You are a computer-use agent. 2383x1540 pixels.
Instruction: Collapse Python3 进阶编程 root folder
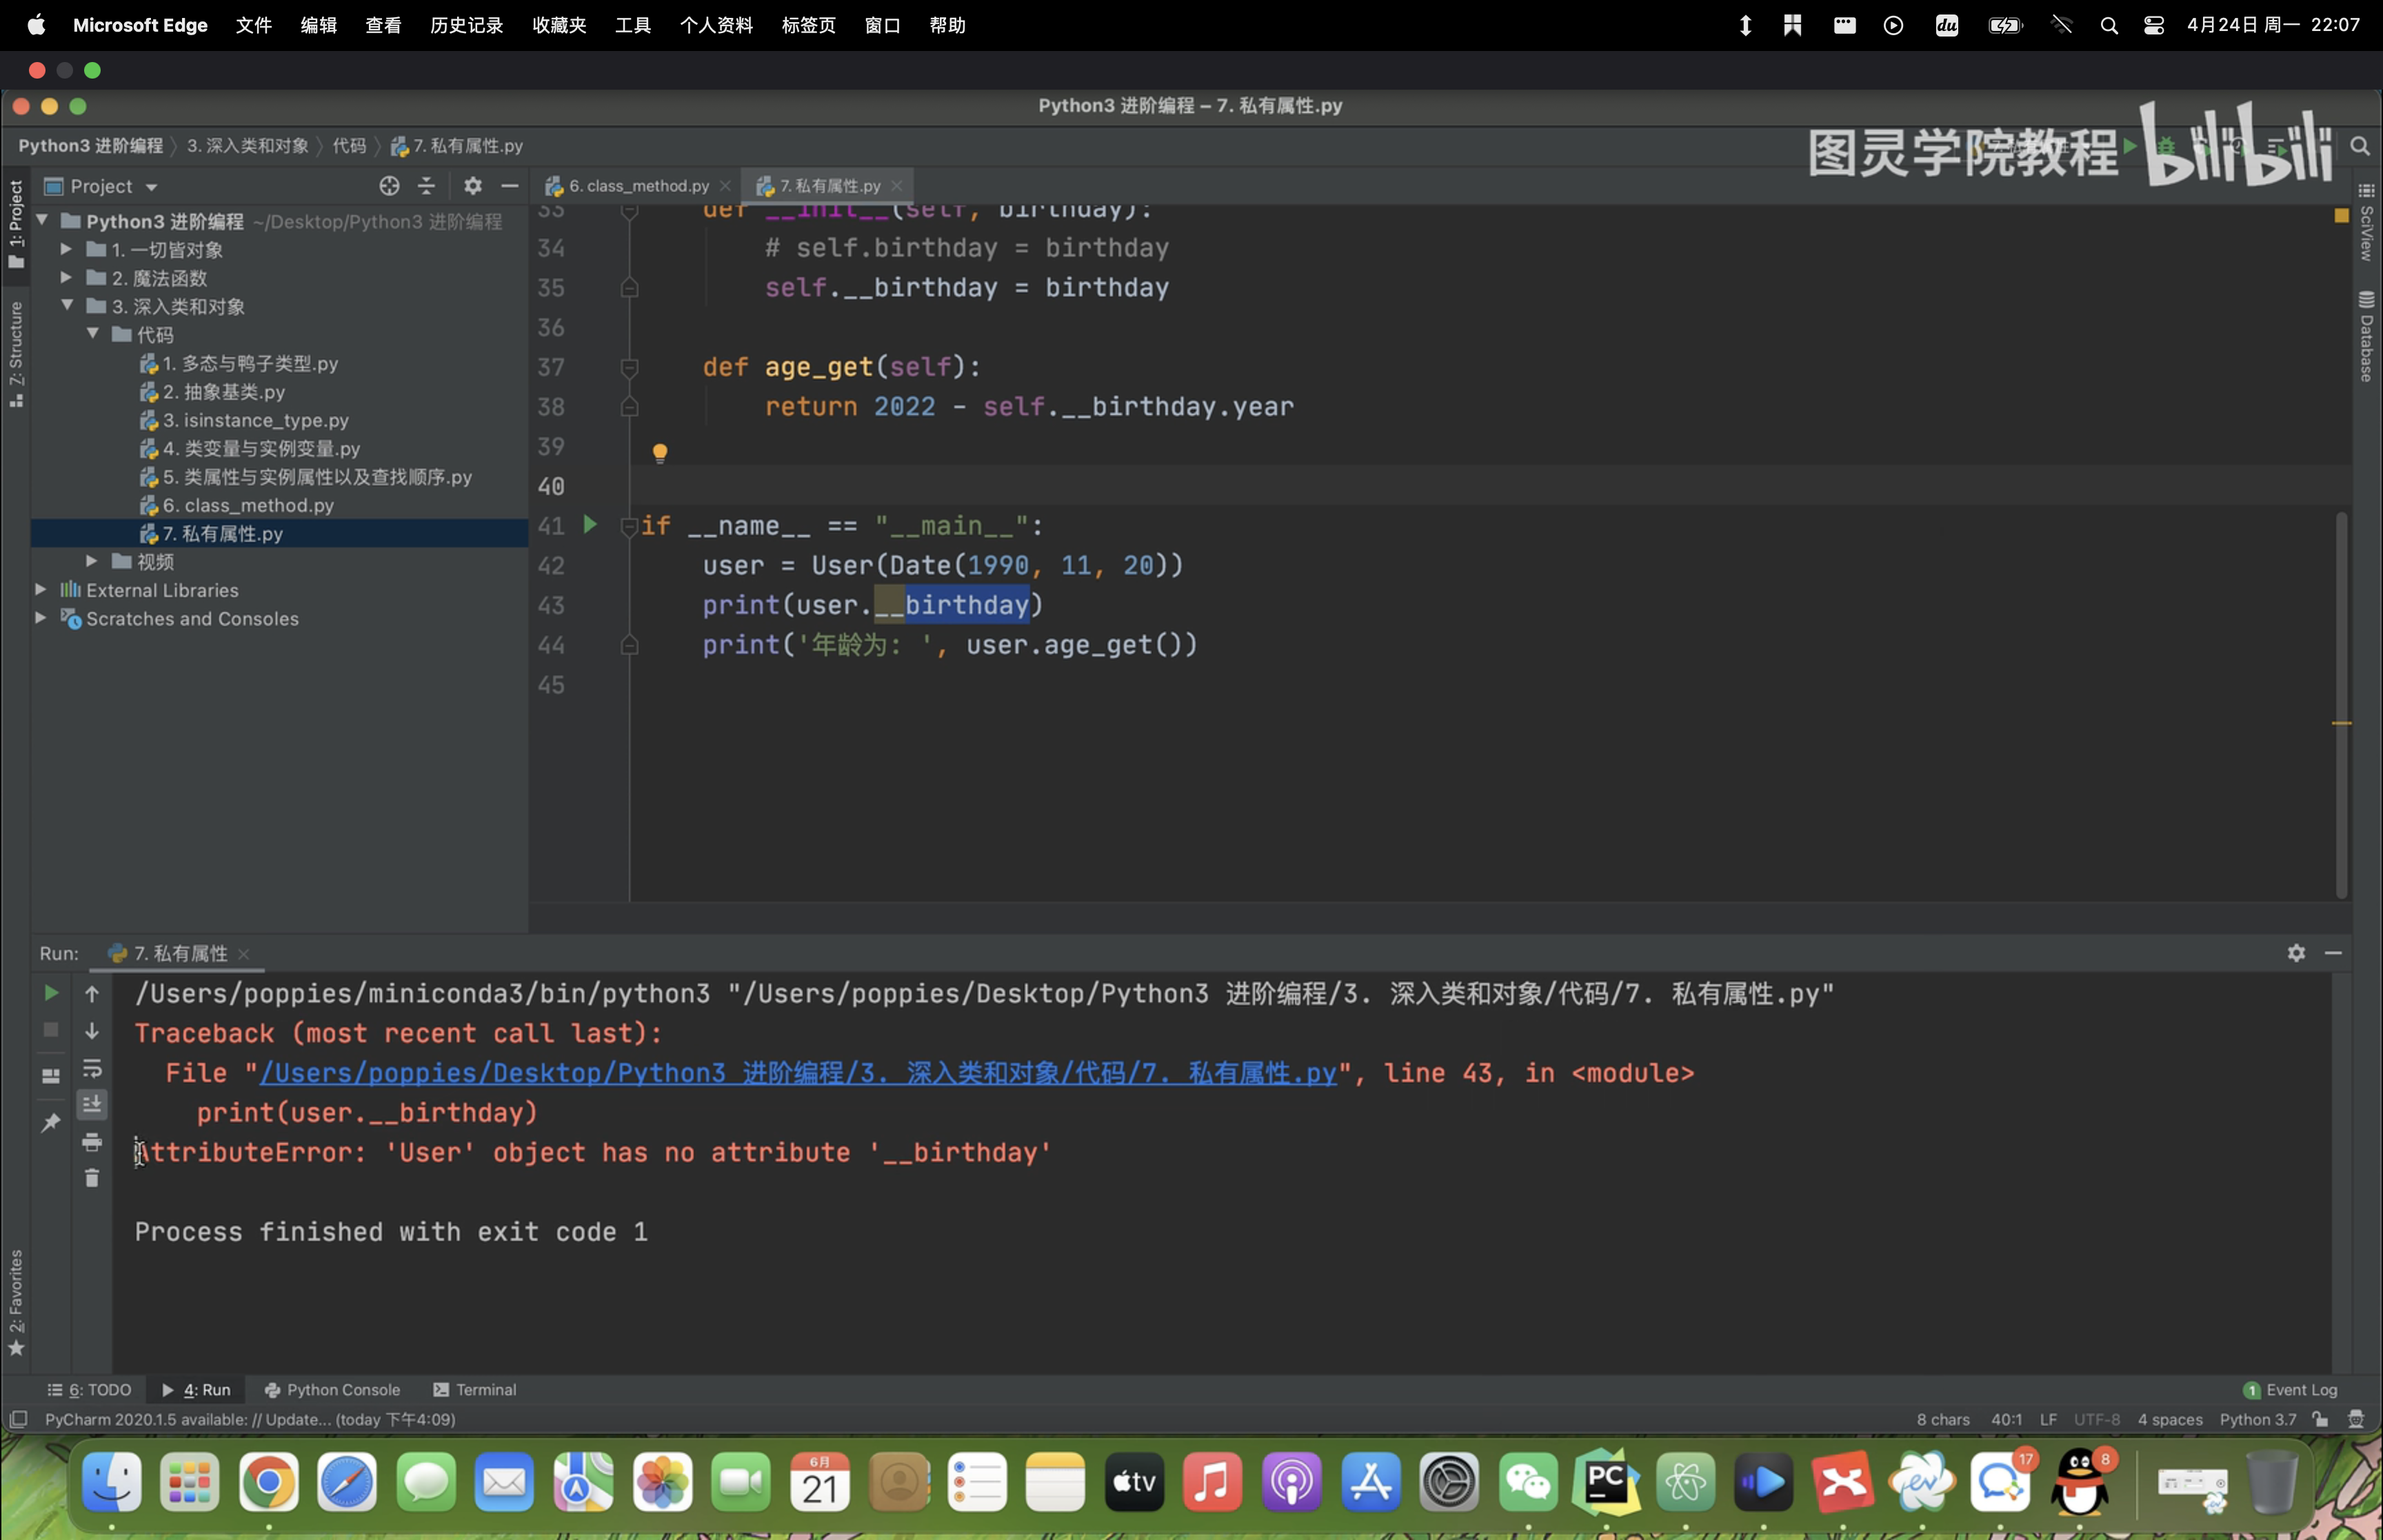42,220
